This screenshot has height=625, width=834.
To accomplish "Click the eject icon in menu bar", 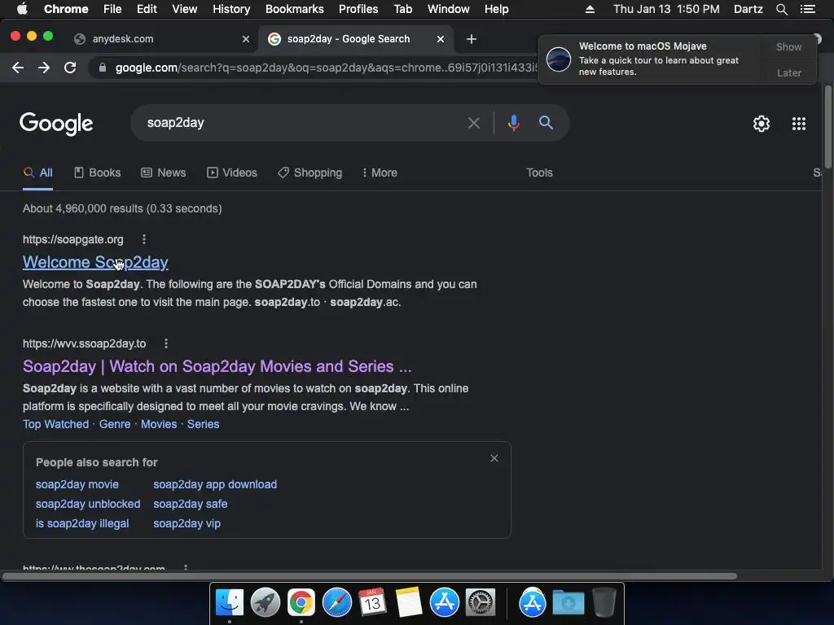I will click(590, 9).
